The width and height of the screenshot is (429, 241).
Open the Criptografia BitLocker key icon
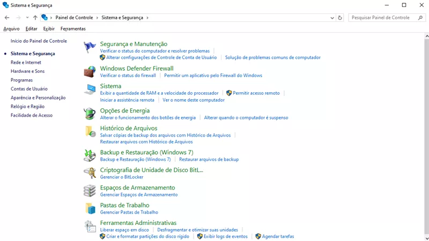[90, 173]
